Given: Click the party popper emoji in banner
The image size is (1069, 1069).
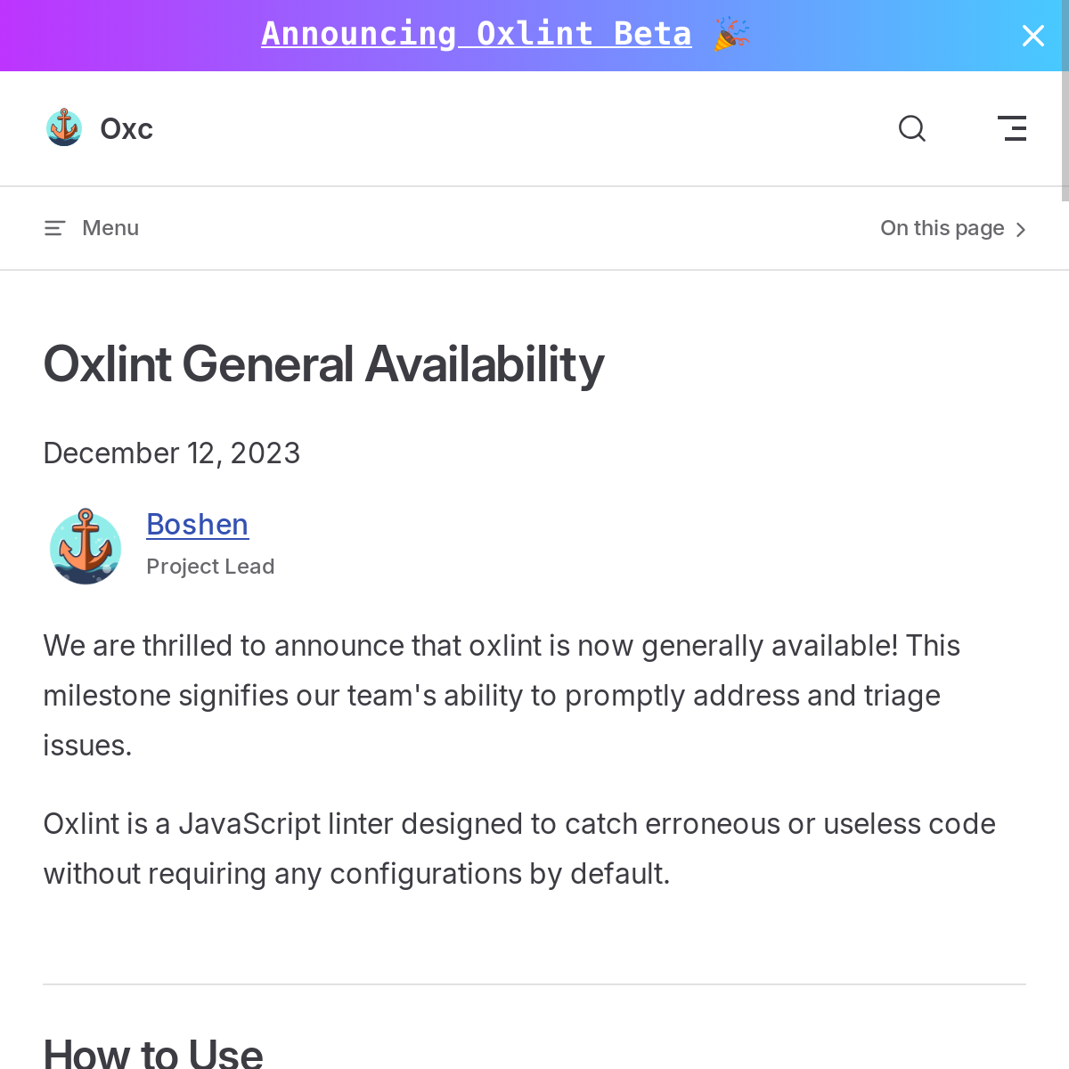Looking at the screenshot, I should click(732, 34).
